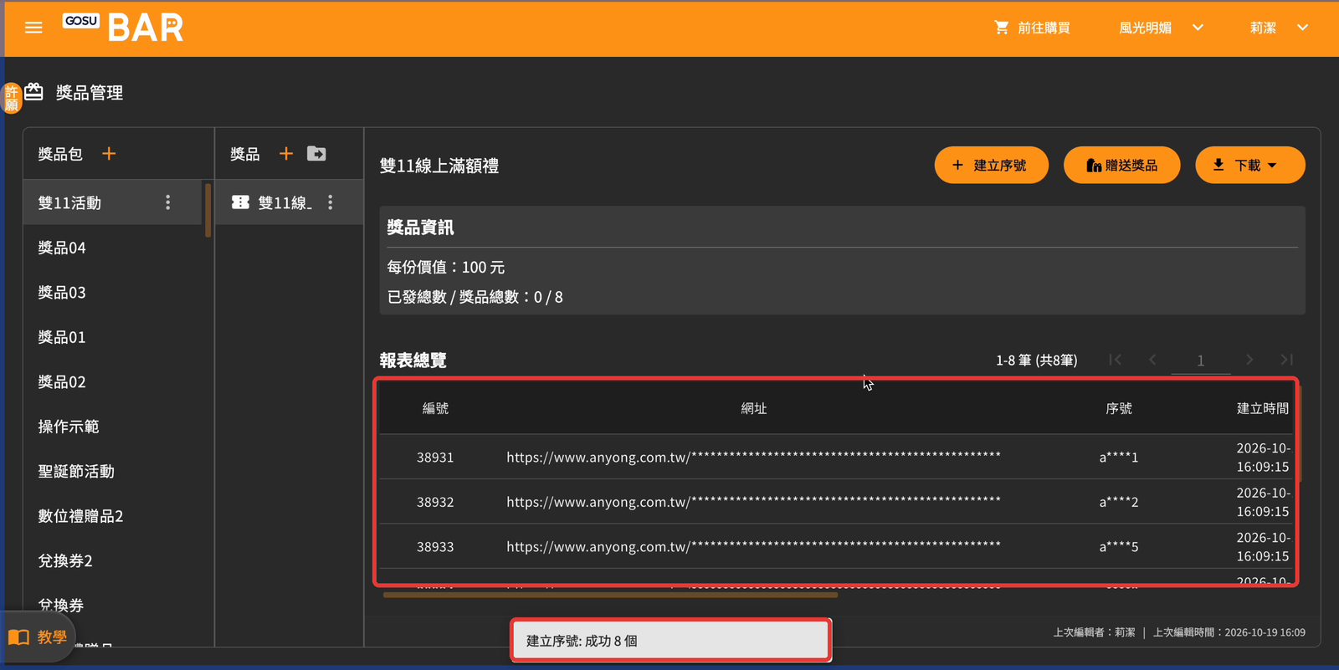The image size is (1339, 670).
Task: Open the hamburger navigation menu
Action: 33,28
